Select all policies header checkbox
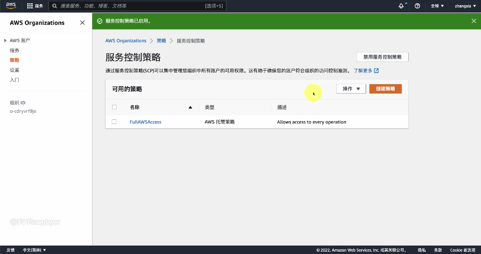 tap(114, 107)
